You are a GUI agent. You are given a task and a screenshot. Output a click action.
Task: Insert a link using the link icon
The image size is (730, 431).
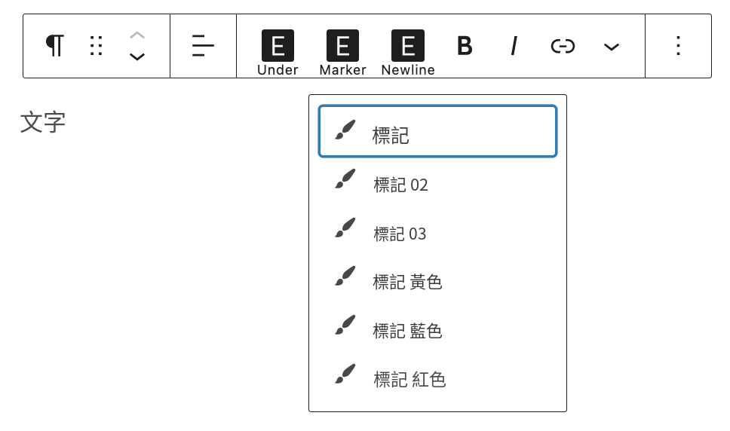pos(563,46)
